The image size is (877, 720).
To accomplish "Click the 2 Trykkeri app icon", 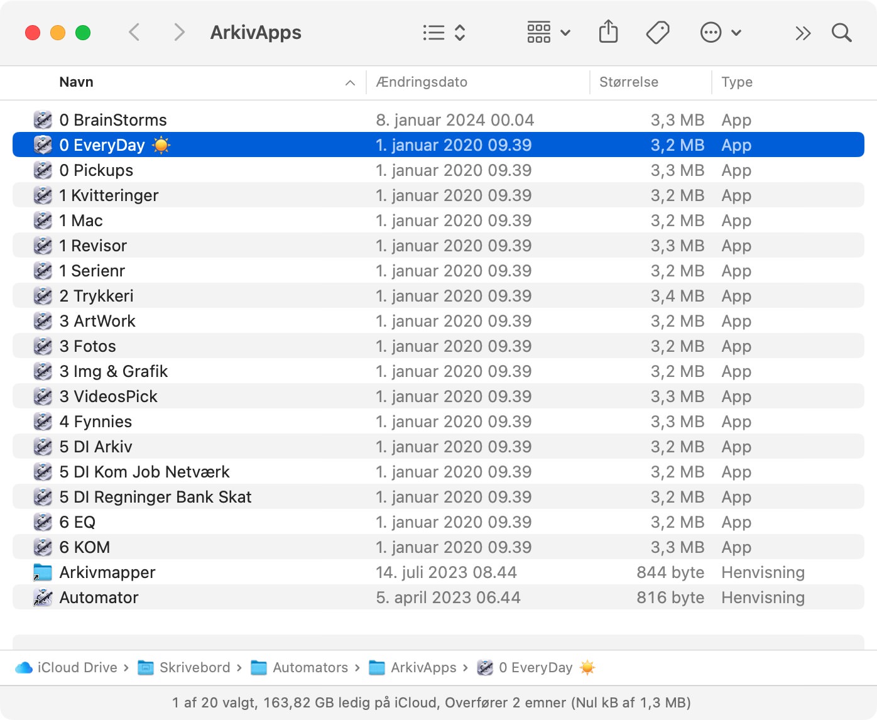I will click(43, 295).
